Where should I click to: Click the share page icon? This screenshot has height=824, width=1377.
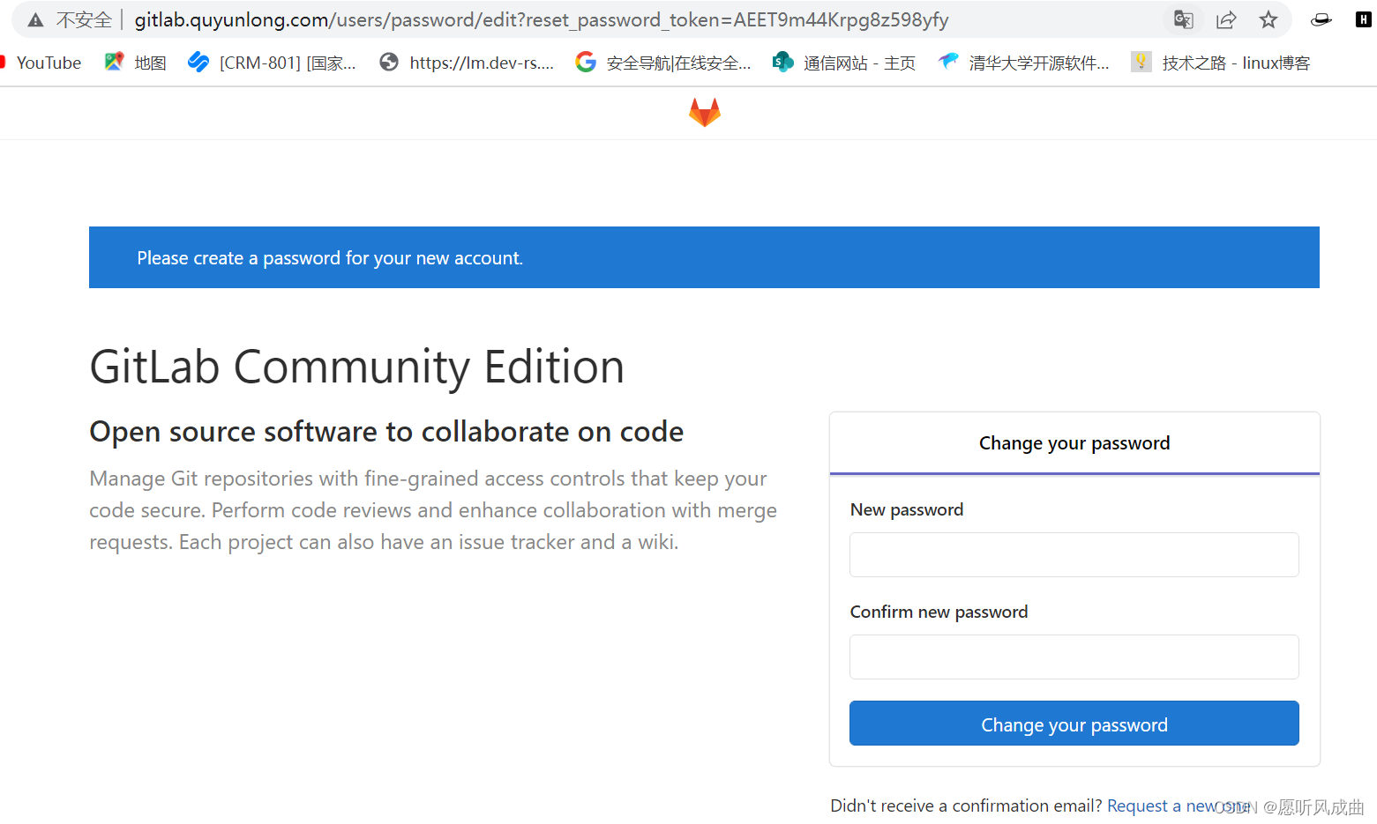click(x=1226, y=19)
